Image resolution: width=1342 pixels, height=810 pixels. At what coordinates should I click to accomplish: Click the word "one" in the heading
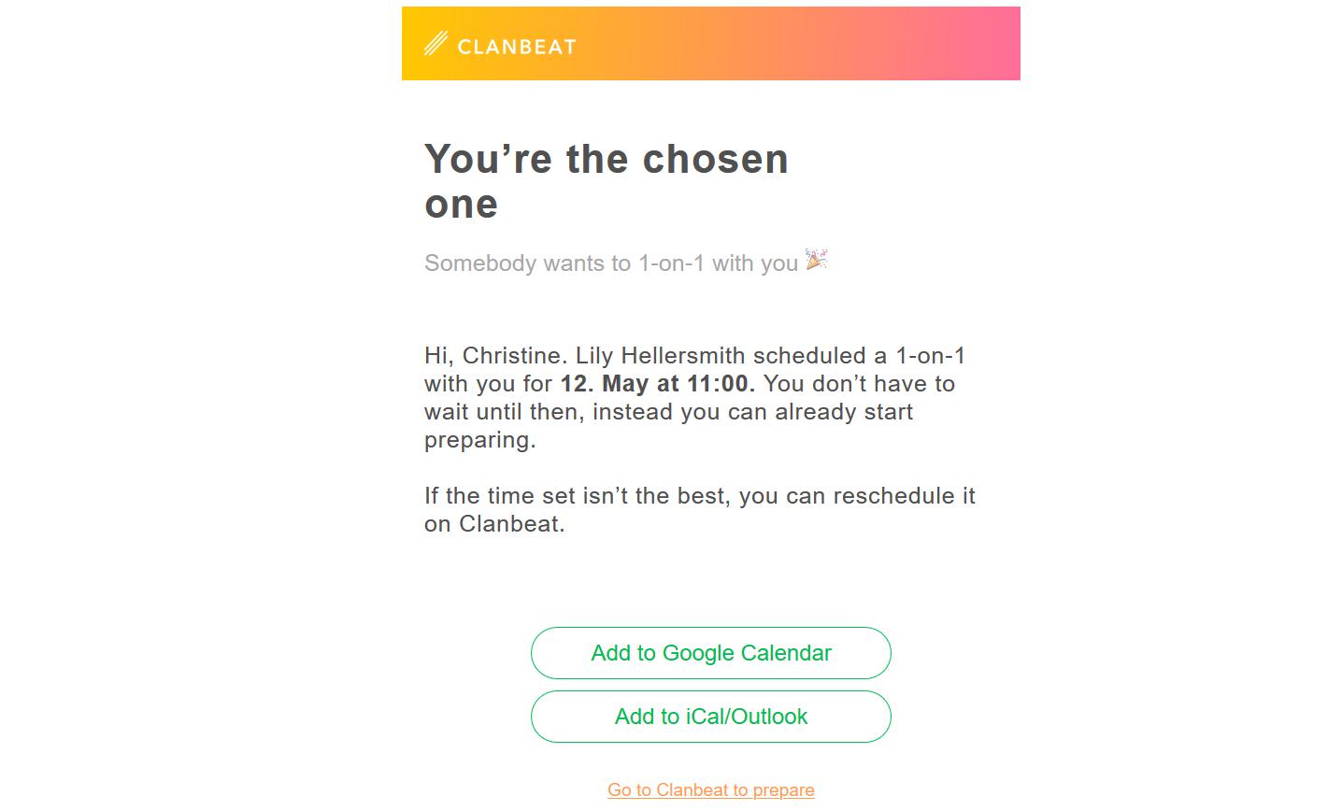461,205
